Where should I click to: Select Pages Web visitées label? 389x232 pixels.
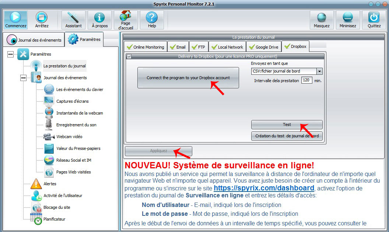pyautogui.click(x=73, y=172)
